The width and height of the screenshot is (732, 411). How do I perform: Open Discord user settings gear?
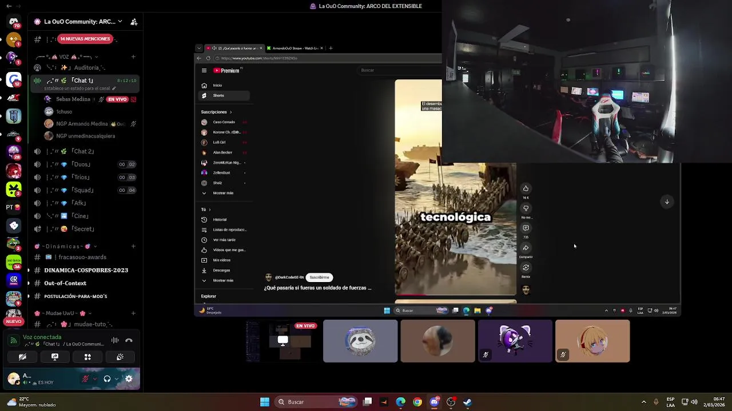[129, 378]
